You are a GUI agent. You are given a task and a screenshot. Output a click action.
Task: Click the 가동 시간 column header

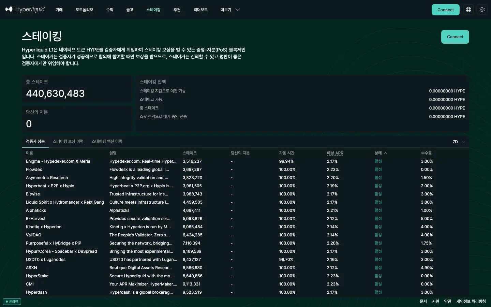pos(287,153)
